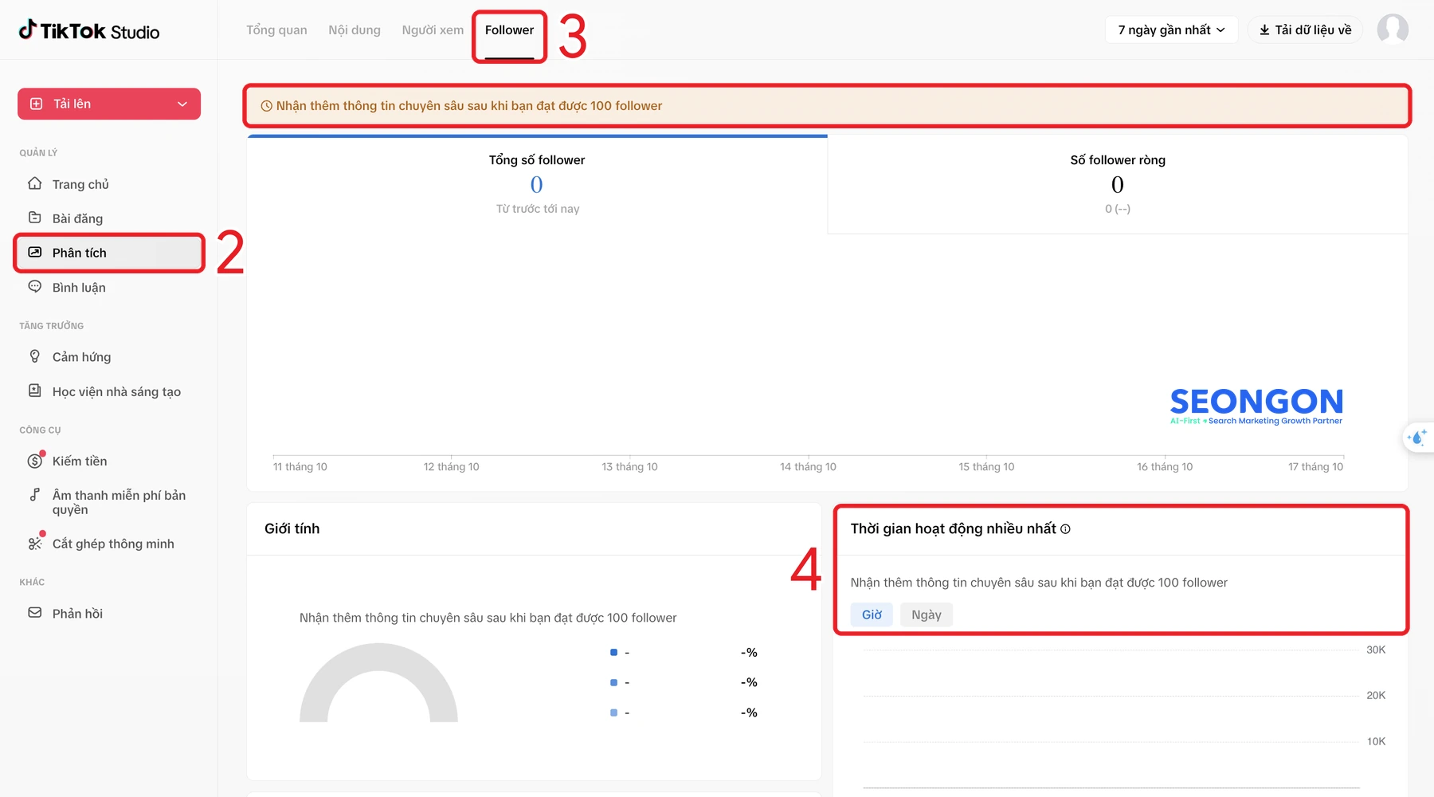1434x797 pixels.
Task: Click the Giới tính section heading
Action: click(x=292, y=528)
